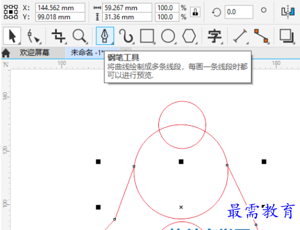Click the left node on large circle
Screen dimensions: 300x230
click(134, 166)
